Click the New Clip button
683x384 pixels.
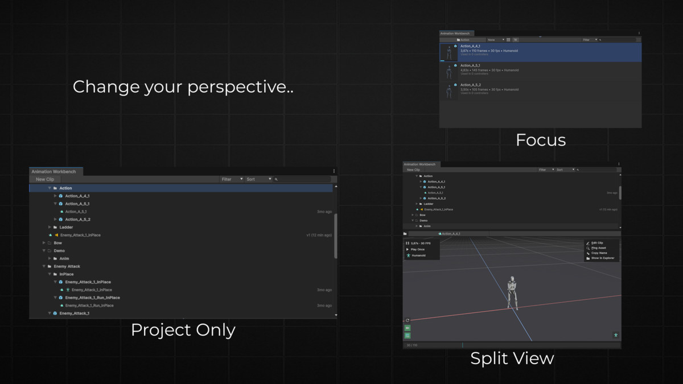tap(44, 179)
